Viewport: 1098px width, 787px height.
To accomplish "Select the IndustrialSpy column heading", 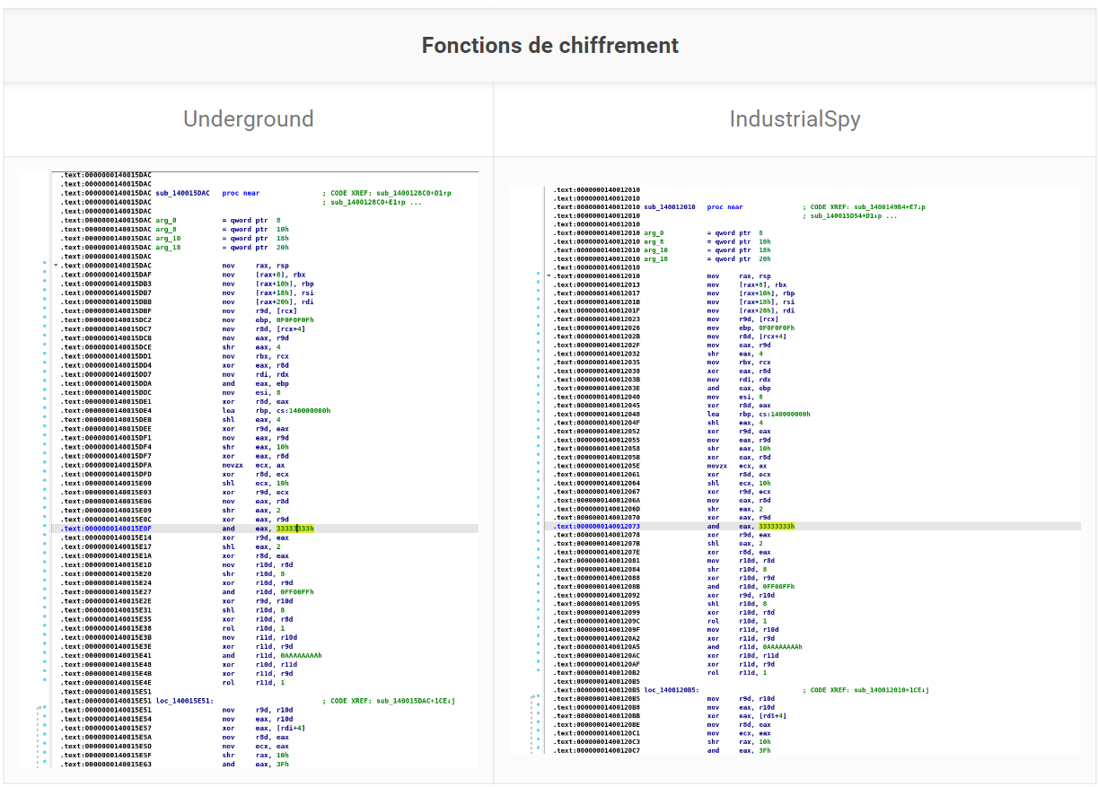I will [795, 118].
